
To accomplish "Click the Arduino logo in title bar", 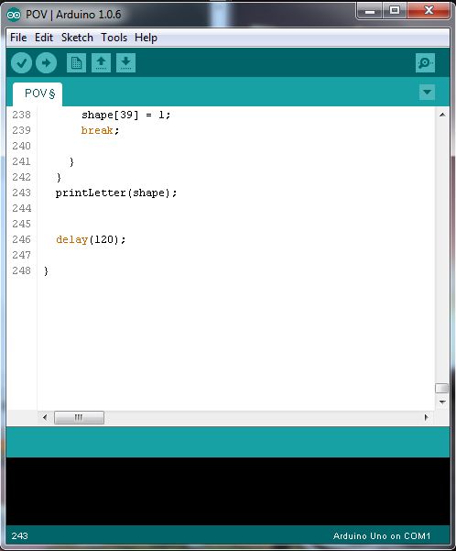I will [x=14, y=15].
